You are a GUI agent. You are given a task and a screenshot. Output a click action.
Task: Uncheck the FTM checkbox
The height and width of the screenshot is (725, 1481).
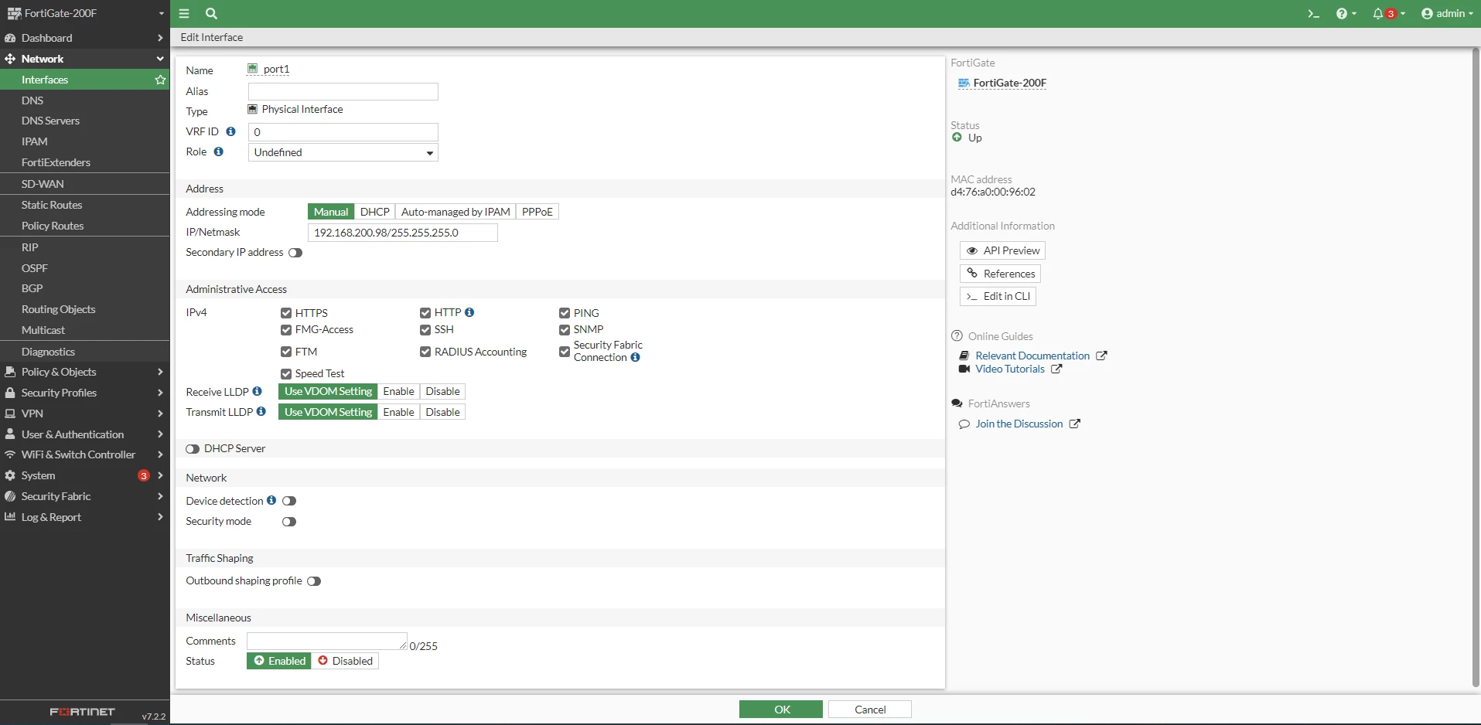[286, 352]
